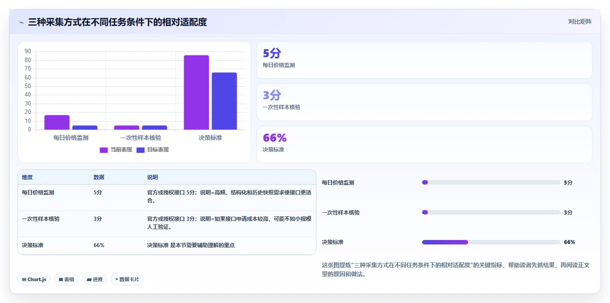610x303 pixels.
Task: Click the 进度 tag chip
Action: point(94,279)
